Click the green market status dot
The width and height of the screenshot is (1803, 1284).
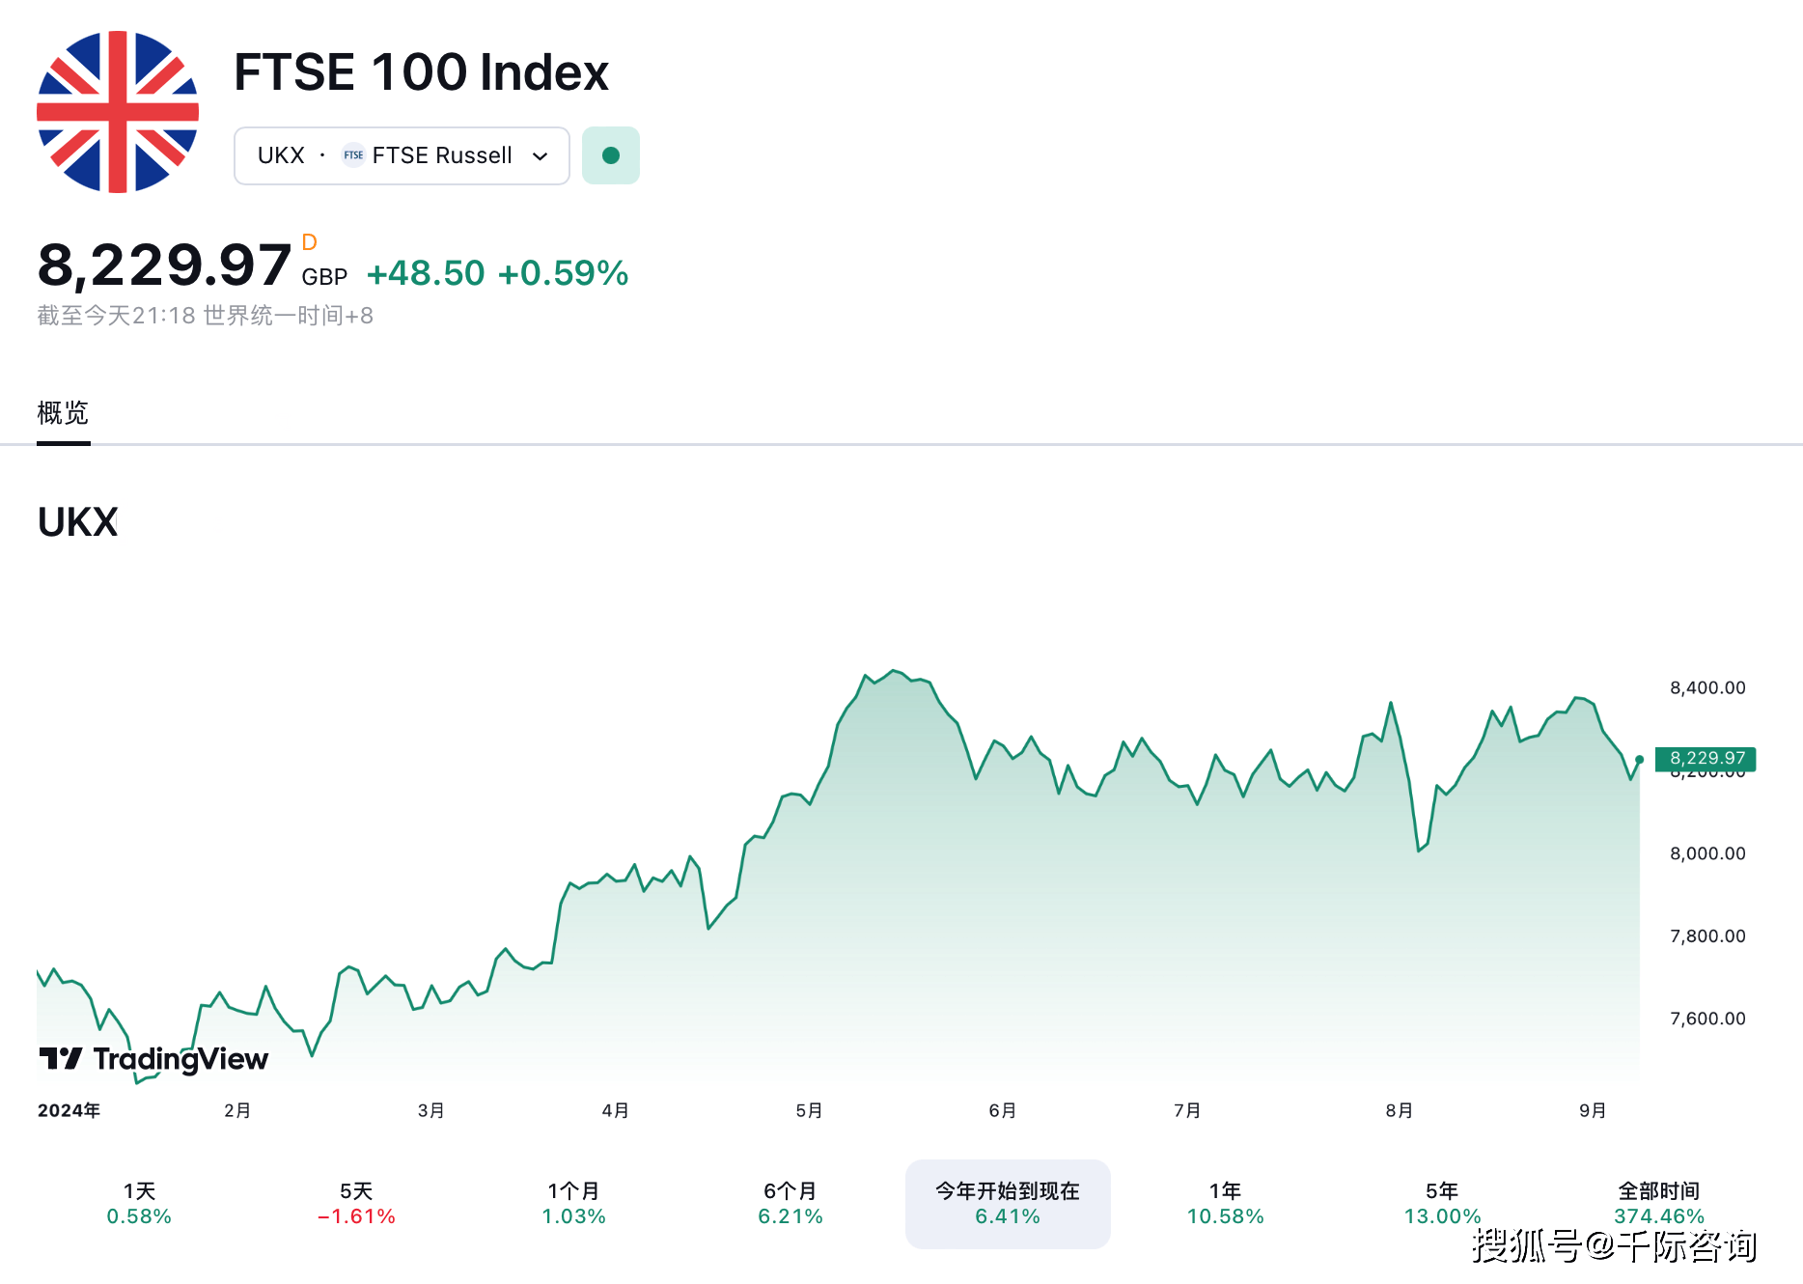(611, 155)
